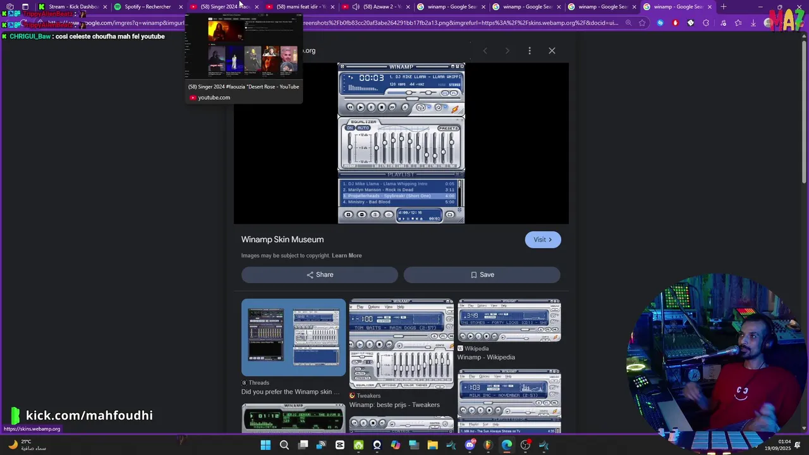Add this page to favorites with star icon
809x455 pixels.
coord(642,23)
